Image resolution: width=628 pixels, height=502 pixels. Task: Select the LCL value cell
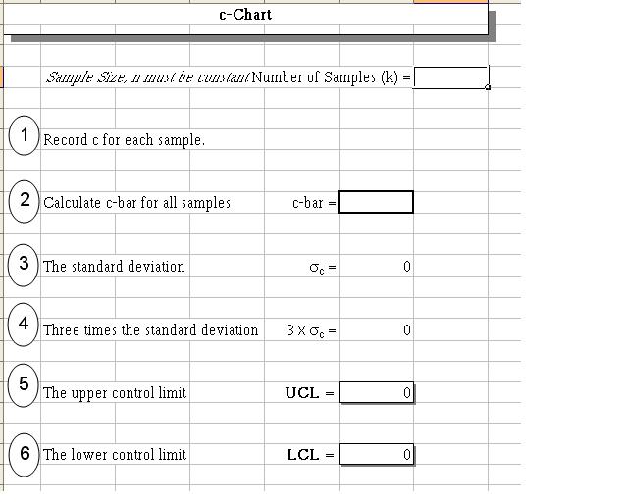pos(376,455)
